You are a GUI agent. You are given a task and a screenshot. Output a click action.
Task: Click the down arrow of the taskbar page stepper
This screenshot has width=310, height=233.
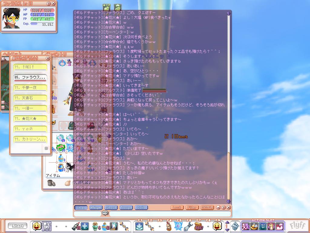click(x=227, y=230)
